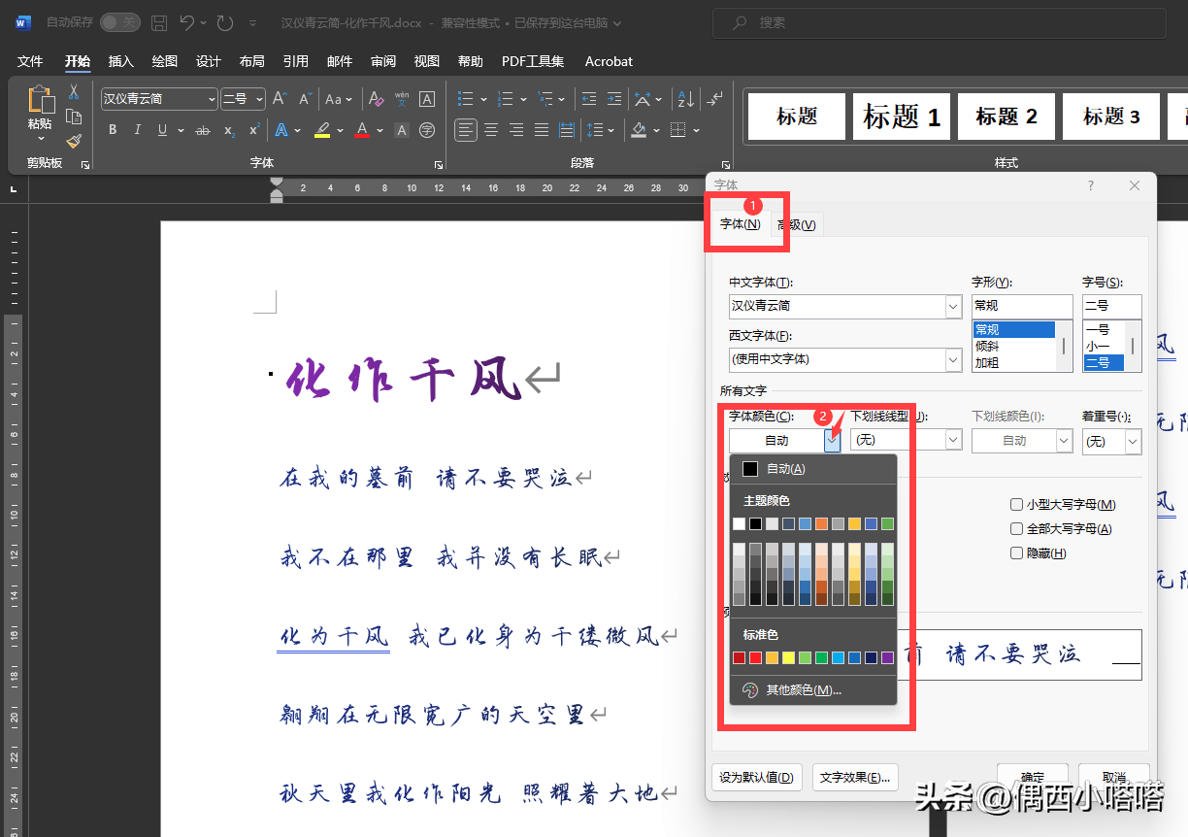Check the 全部大写字母 option
The image size is (1188, 837).
pos(1016,529)
